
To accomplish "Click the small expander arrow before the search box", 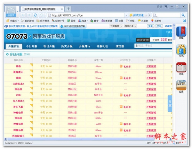I will (150, 15).
